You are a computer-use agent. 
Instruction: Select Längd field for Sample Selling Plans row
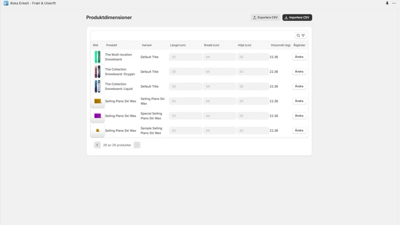click(x=185, y=130)
